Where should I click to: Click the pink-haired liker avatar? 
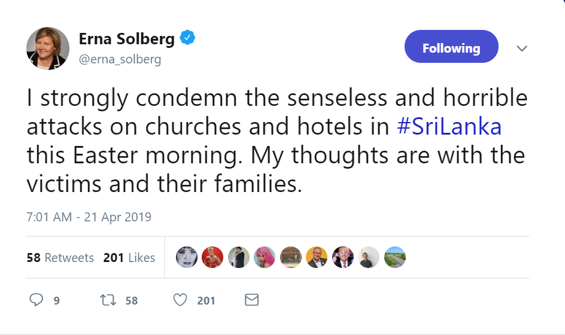click(265, 257)
